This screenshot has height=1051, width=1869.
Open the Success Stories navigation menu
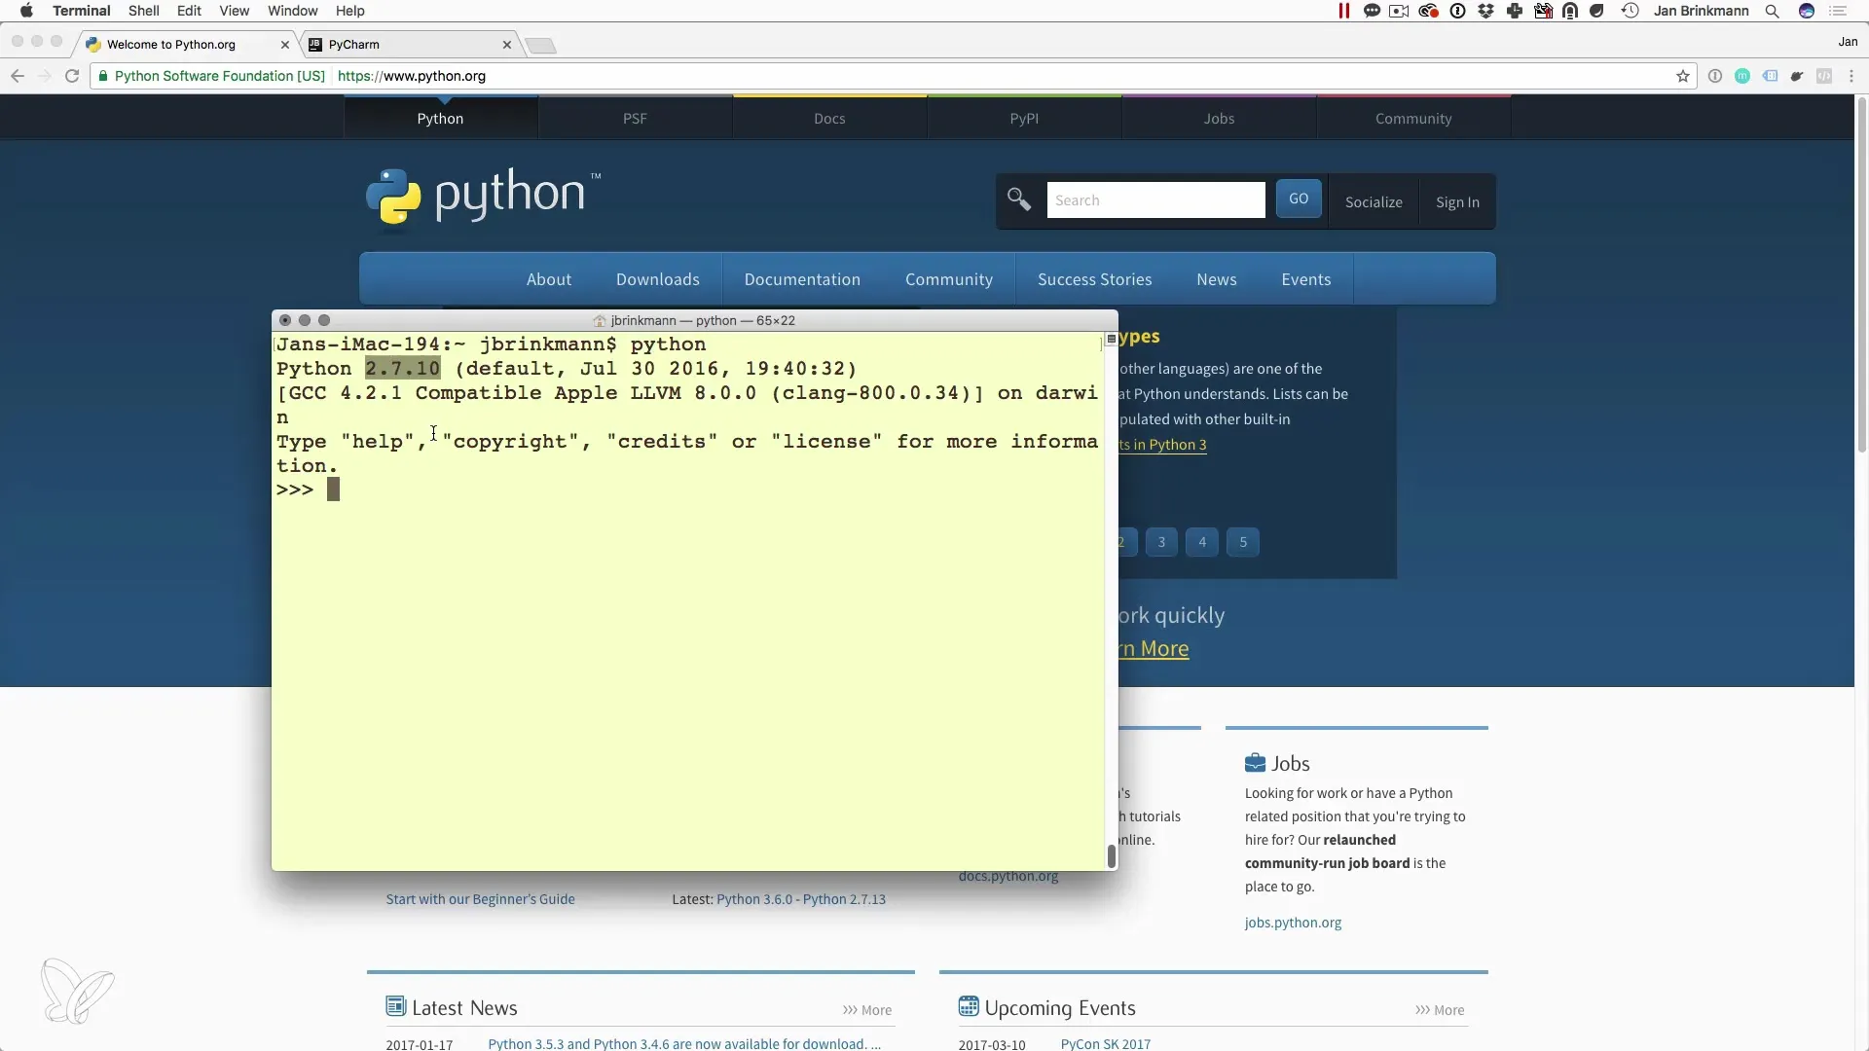pos(1094,279)
